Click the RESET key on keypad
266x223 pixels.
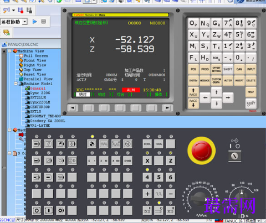251,103
